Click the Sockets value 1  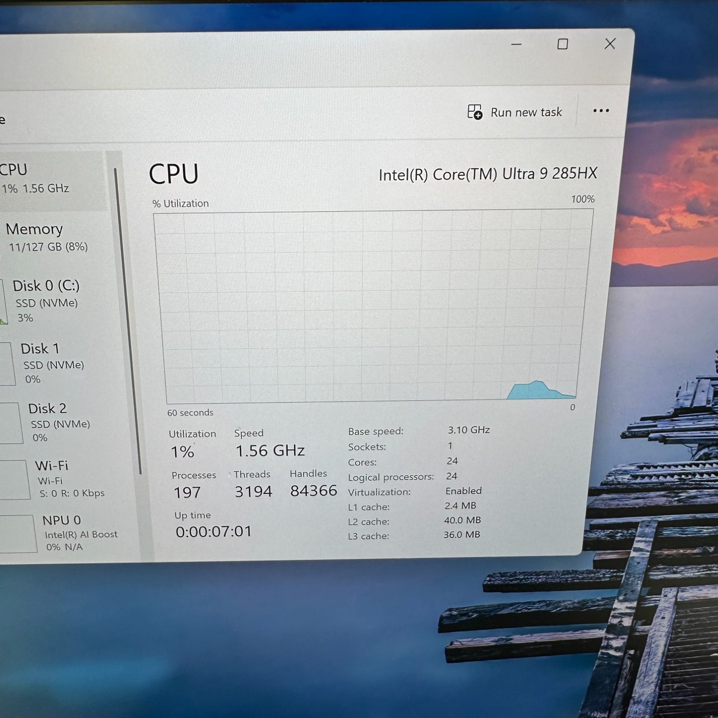(450, 446)
